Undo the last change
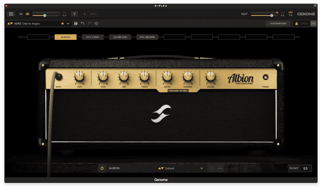Viewport: 322px width, 188px height. tap(83, 24)
